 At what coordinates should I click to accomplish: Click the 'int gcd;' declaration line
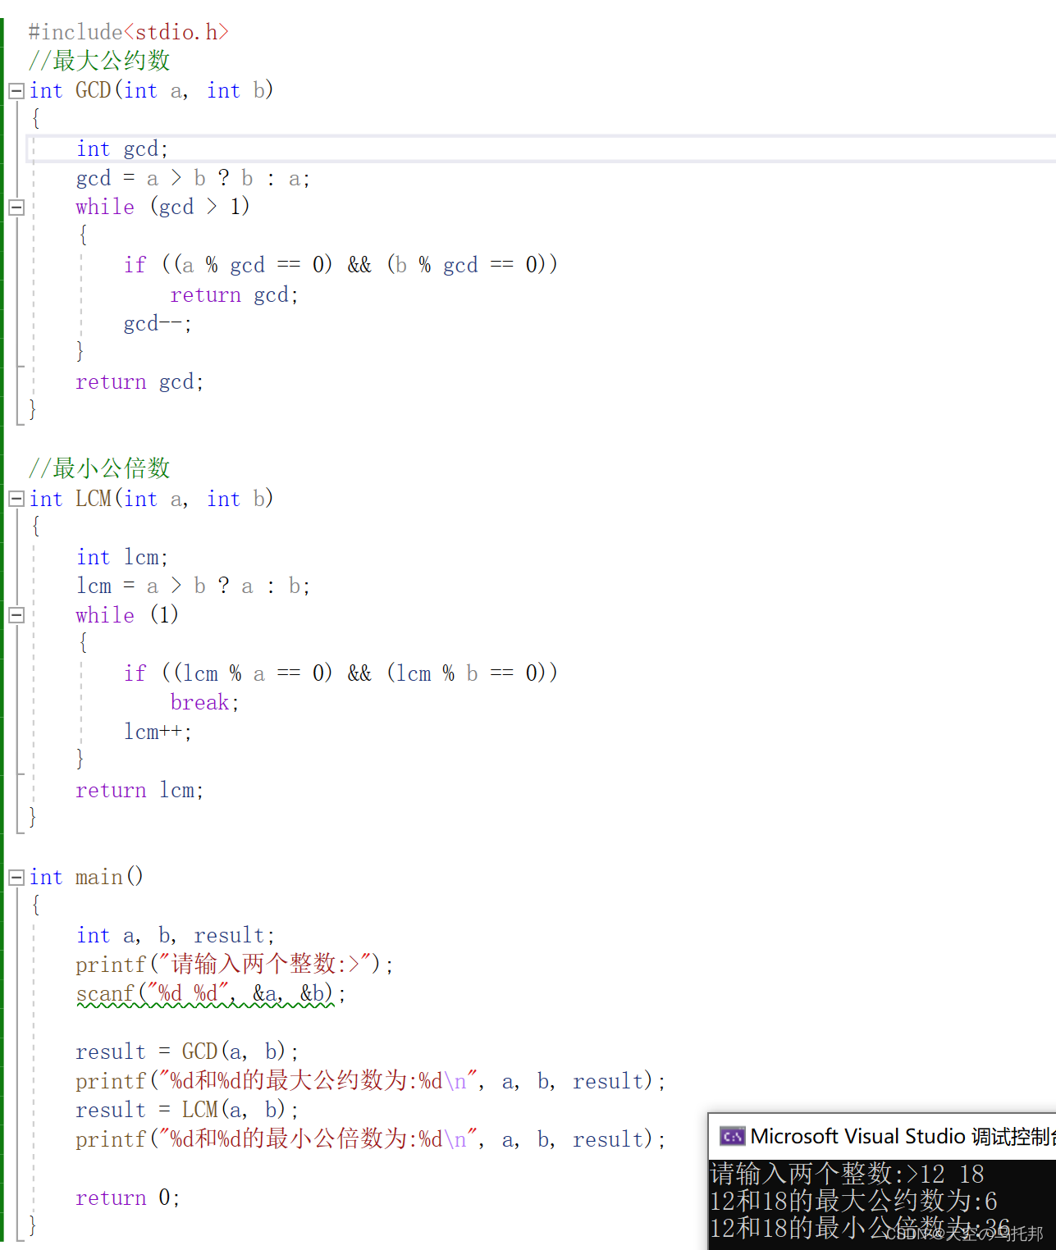122,148
